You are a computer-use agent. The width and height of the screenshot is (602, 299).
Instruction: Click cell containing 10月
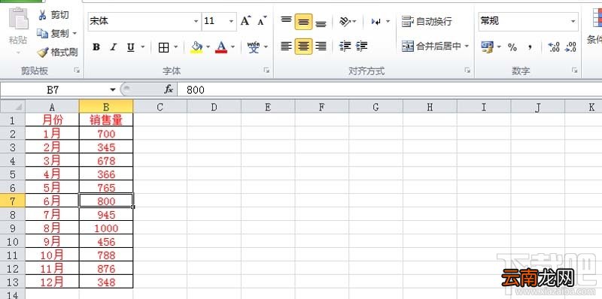point(52,255)
